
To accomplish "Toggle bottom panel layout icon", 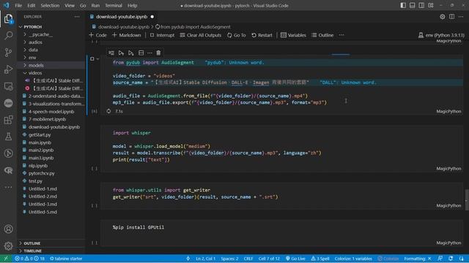I will tap(412, 5).
